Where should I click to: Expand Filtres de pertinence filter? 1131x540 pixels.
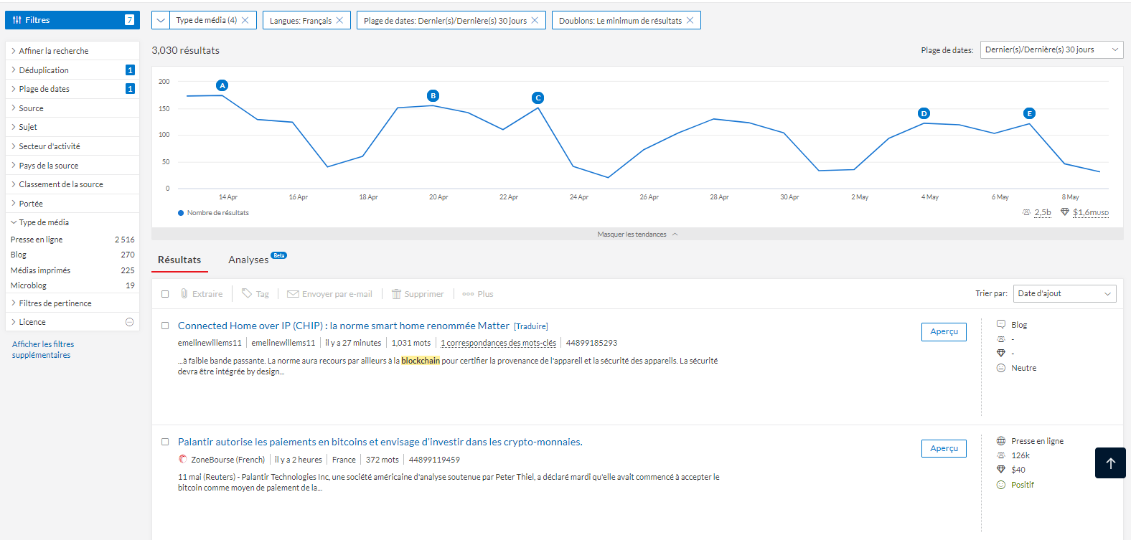(72, 303)
